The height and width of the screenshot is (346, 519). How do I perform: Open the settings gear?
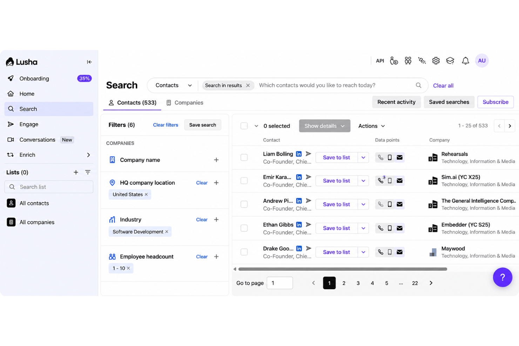pos(436,61)
